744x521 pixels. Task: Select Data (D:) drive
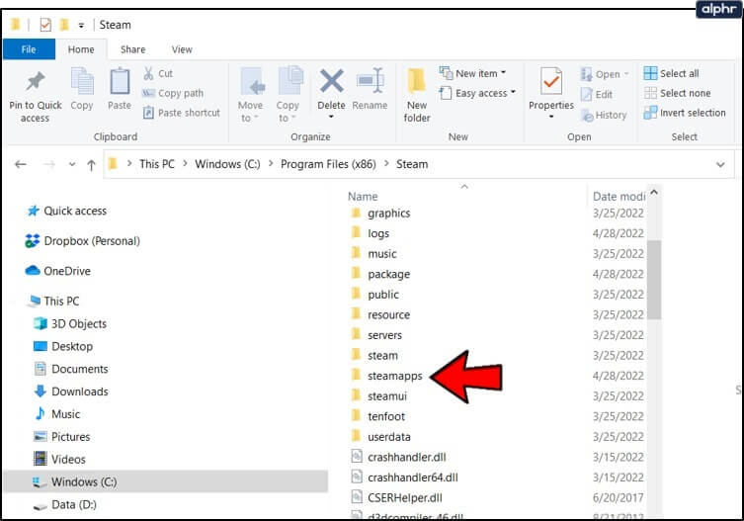pyautogui.click(x=64, y=504)
